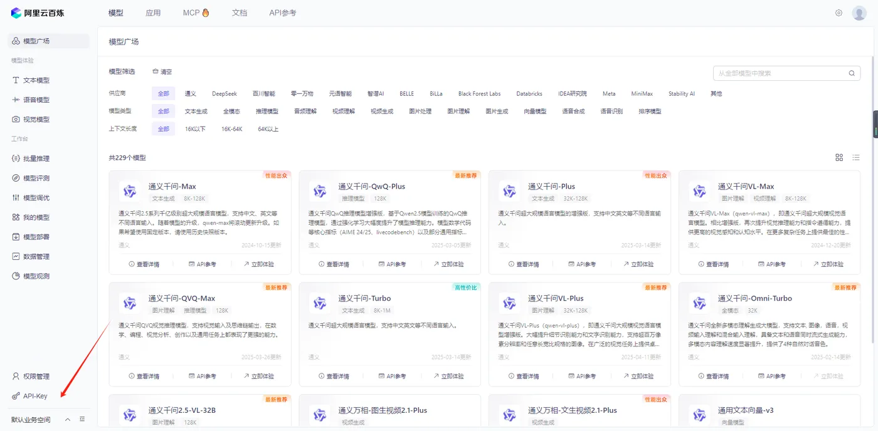This screenshot has width=878, height=431.
Task: Select the MCP top navigation tab
Action: click(196, 13)
